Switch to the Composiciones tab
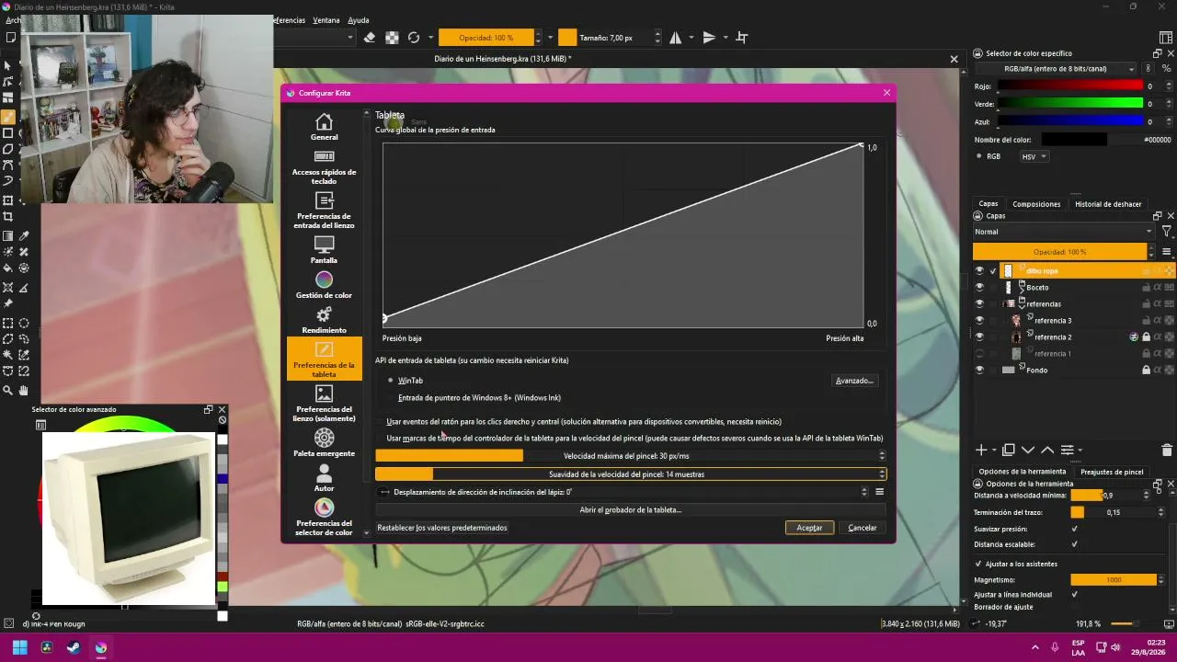1177x662 pixels. coord(1036,204)
